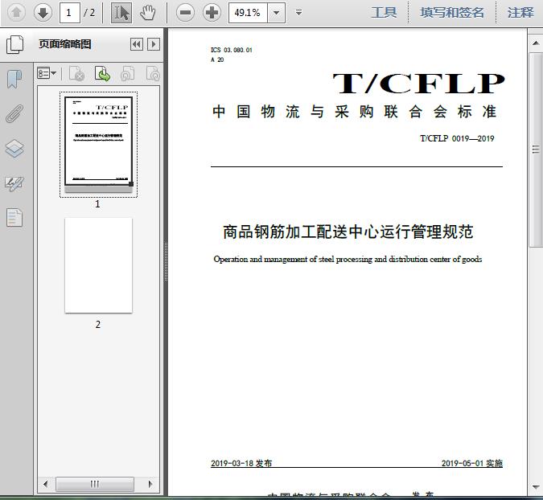
Task: Expand thumbnails pane with right arrow button
Action: click(154, 44)
